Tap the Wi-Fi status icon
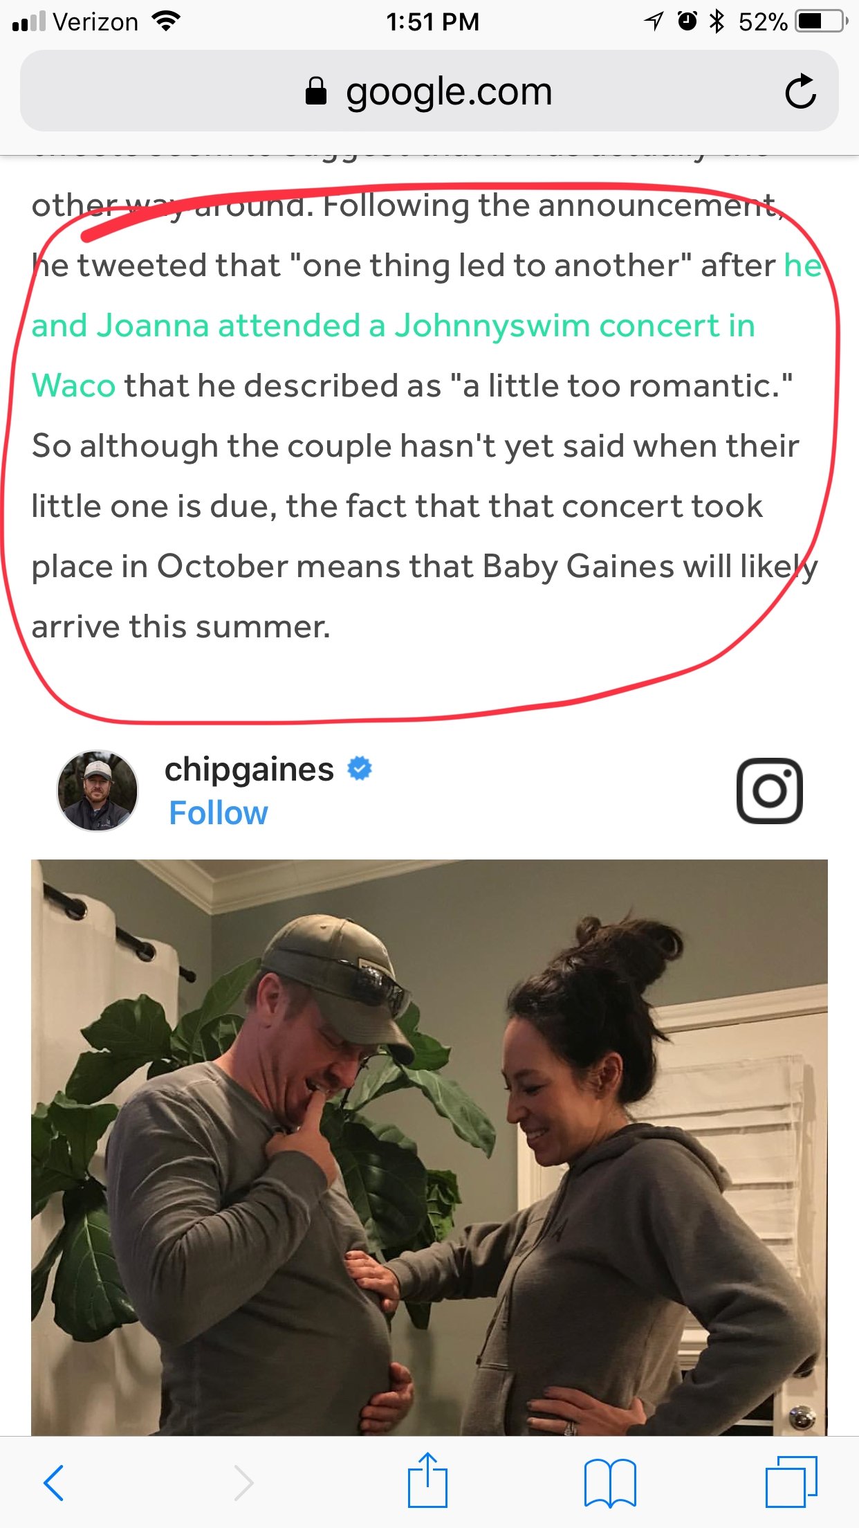 165,21
